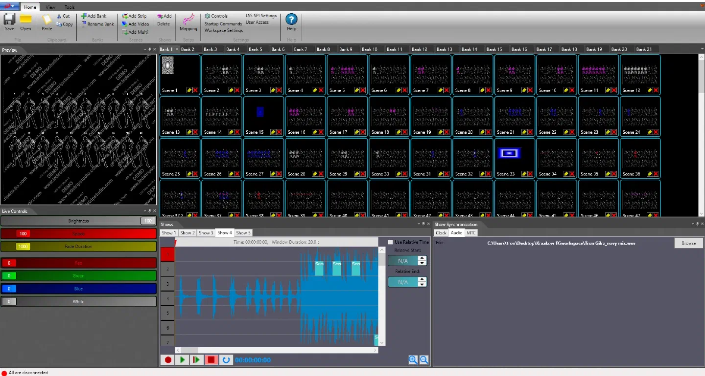This screenshot has width=705, height=376.
Task: Zoom out on the show timeline
Action: pyautogui.click(x=424, y=360)
